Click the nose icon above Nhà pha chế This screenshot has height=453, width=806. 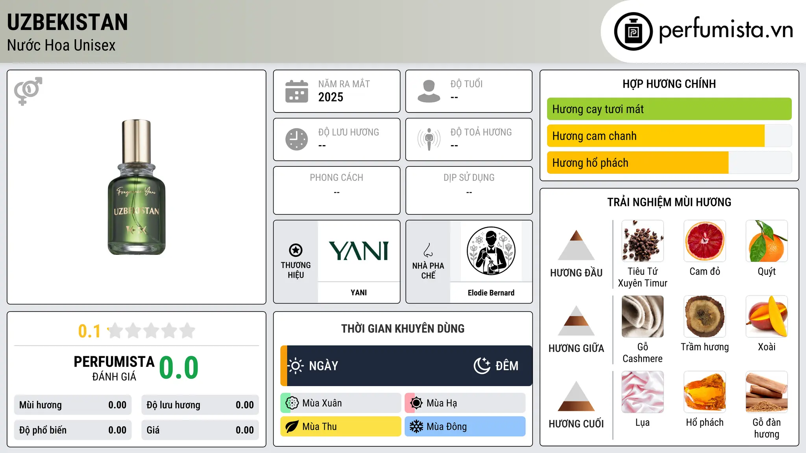(x=428, y=250)
